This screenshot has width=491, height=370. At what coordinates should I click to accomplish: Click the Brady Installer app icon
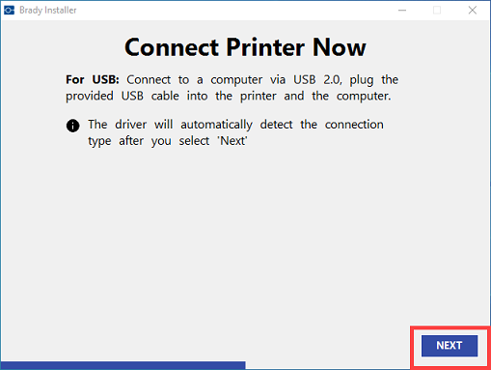coord(9,11)
